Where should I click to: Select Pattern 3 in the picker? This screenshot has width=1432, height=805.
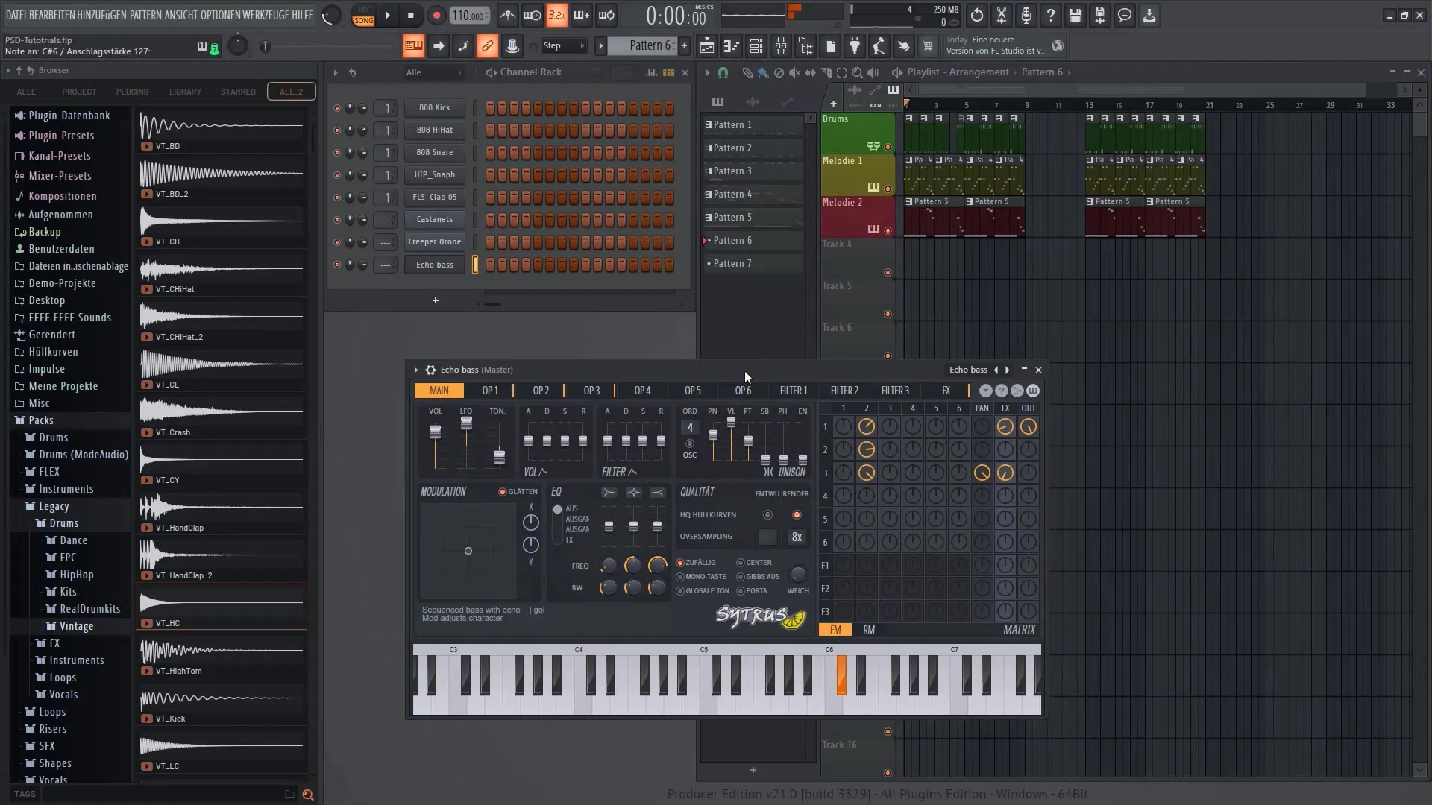pyautogui.click(x=753, y=171)
